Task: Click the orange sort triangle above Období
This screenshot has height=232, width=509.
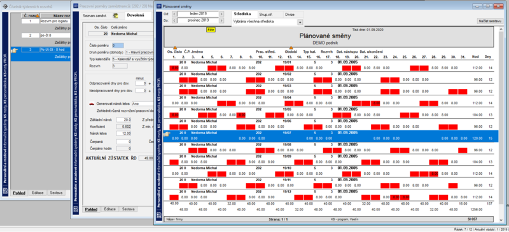Action: (x=291, y=48)
